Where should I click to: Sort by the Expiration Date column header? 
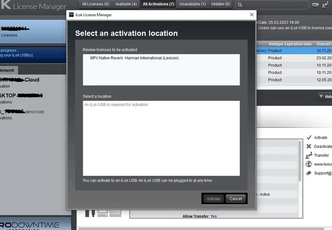point(298,44)
